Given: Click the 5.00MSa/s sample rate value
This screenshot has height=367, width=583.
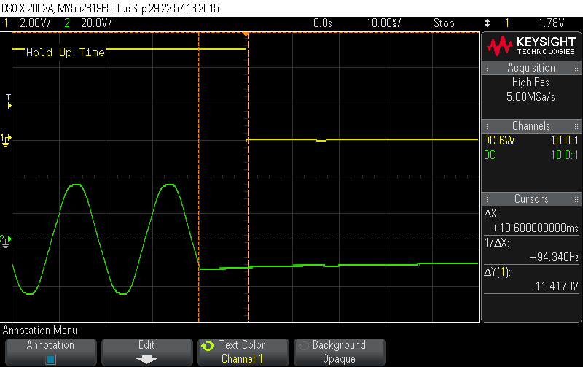Looking at the screenshot, I should (531, 97).
